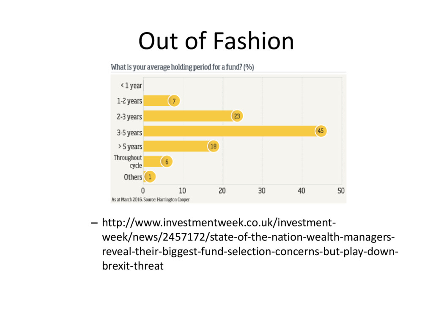This screenshot has height=325, width=433.
Task: Click the x-axis tick labeled 50
Action: coord(341,191)
